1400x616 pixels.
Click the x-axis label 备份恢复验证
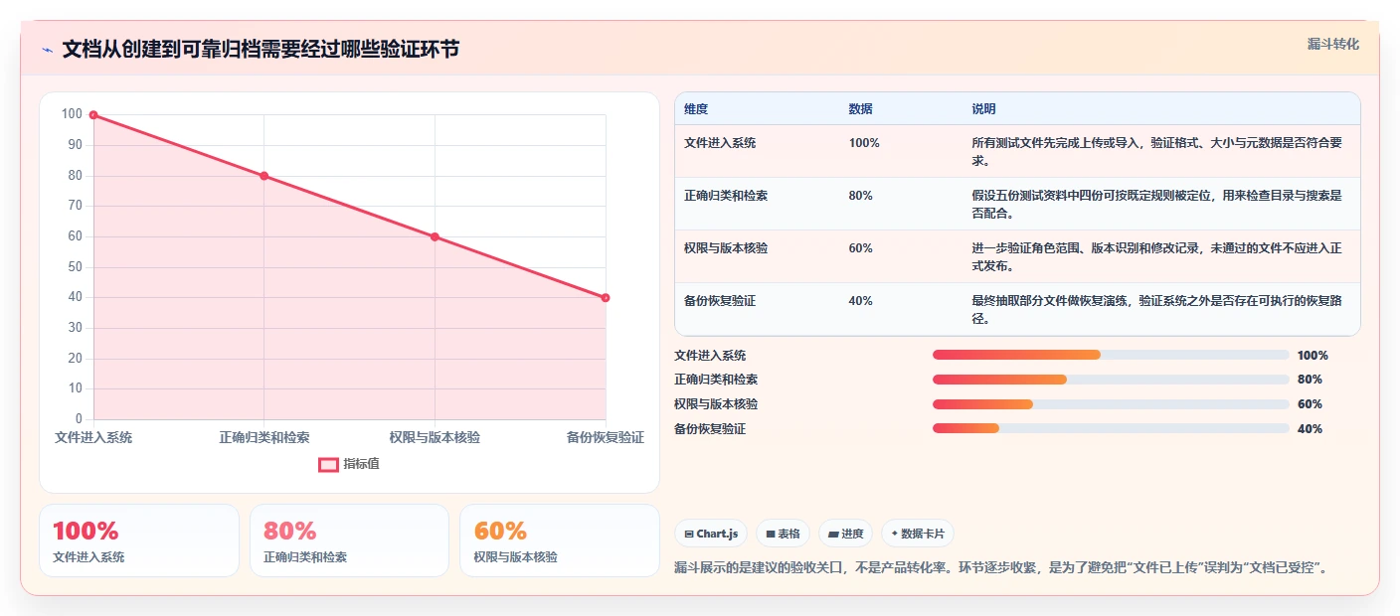[605, 437]
